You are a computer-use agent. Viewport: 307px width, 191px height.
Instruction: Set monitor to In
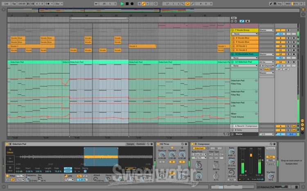(261, 69)
